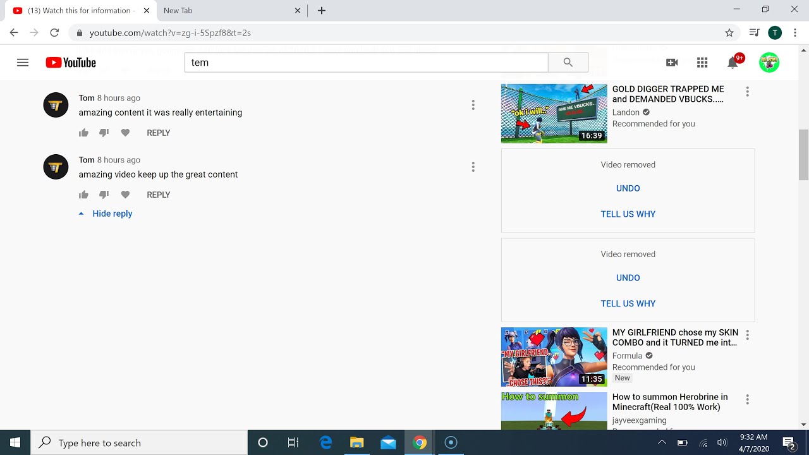Open Chrome three-dot menu
The image size is (809, 455).
pos(795,33)
